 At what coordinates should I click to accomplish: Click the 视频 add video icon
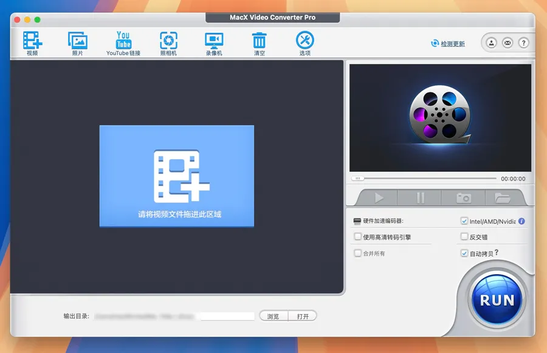32,41
